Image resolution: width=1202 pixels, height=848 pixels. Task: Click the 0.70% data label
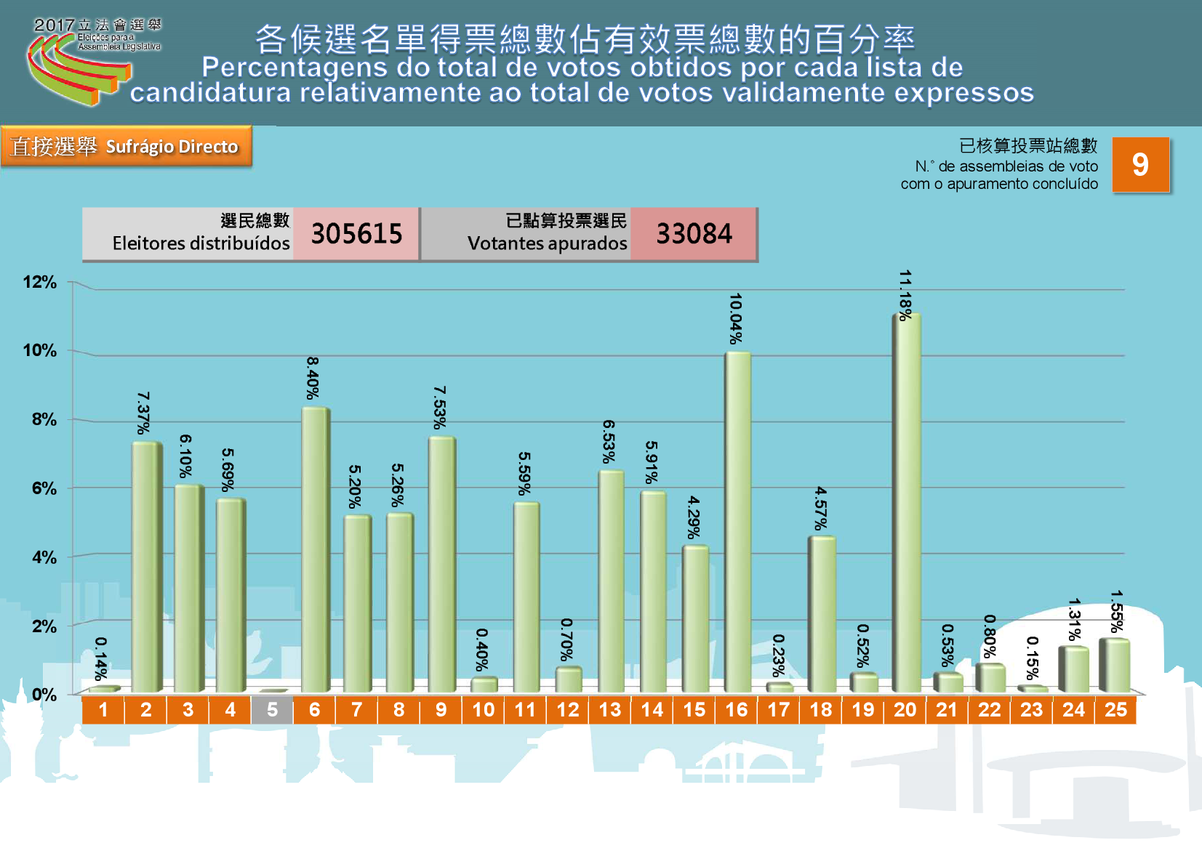pos(566,640)
